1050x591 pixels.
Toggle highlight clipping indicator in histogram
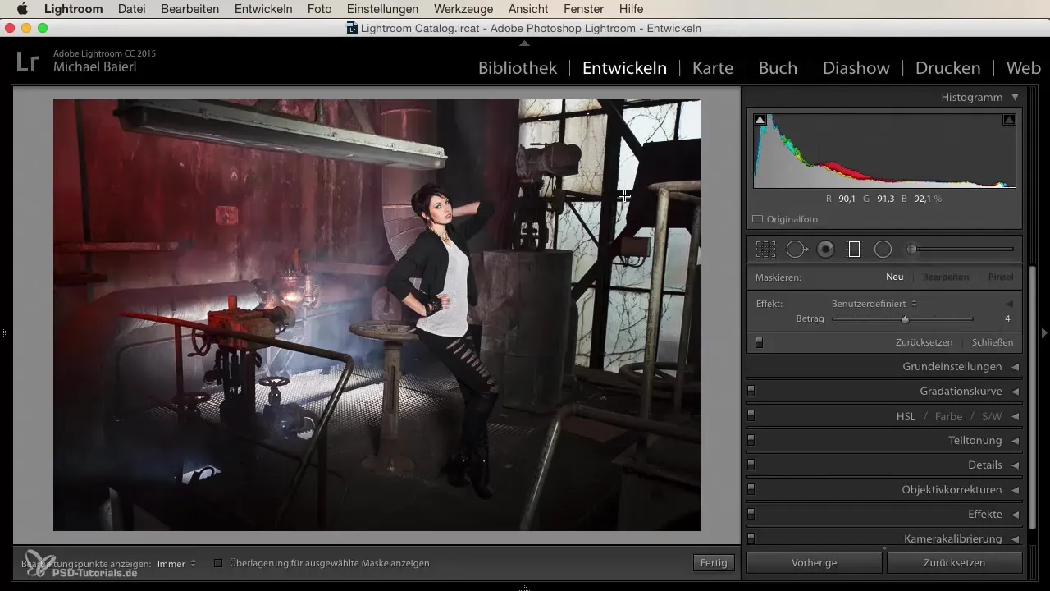[x=1009, y=120]
